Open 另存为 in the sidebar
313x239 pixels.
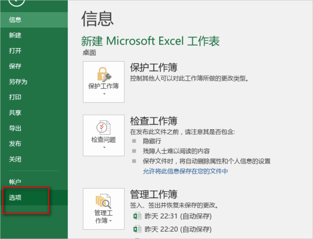pyautogui.click(x=34, y=82)
